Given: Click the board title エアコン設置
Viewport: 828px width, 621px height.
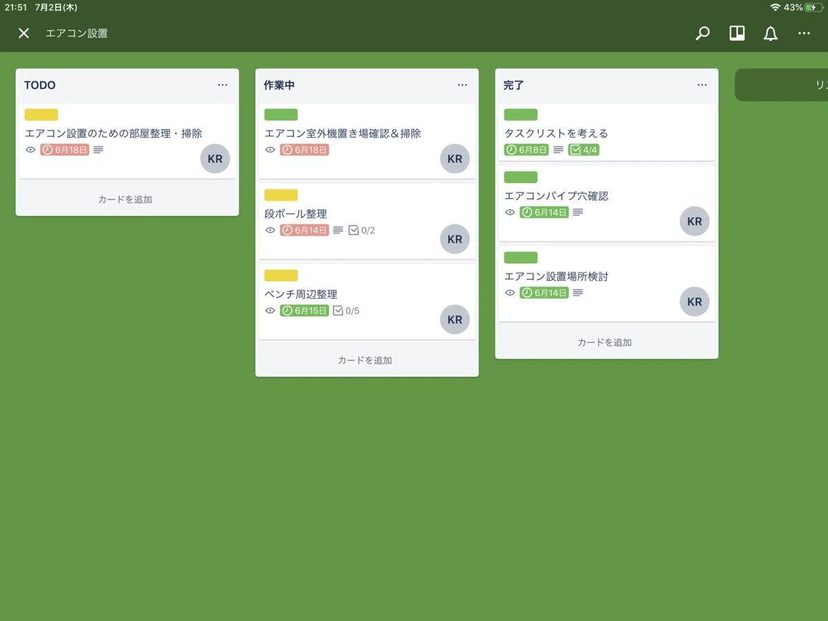Looking at the screenshot, I should pos(77,33).
